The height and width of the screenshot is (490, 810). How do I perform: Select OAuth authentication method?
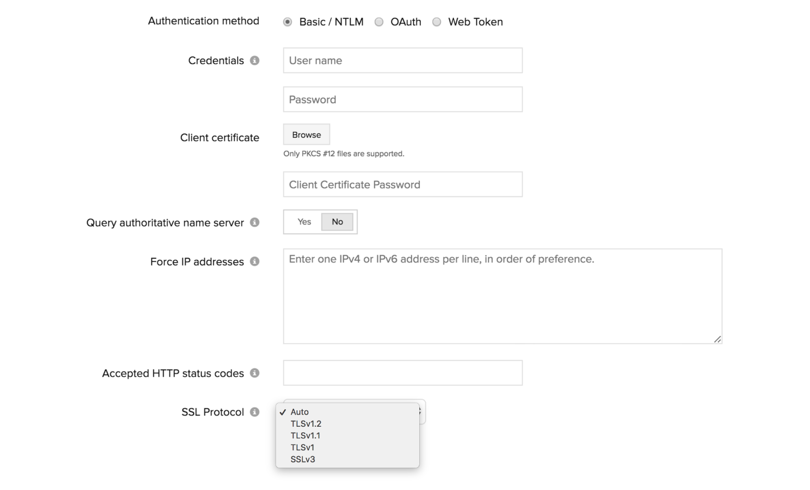[379, 22]
